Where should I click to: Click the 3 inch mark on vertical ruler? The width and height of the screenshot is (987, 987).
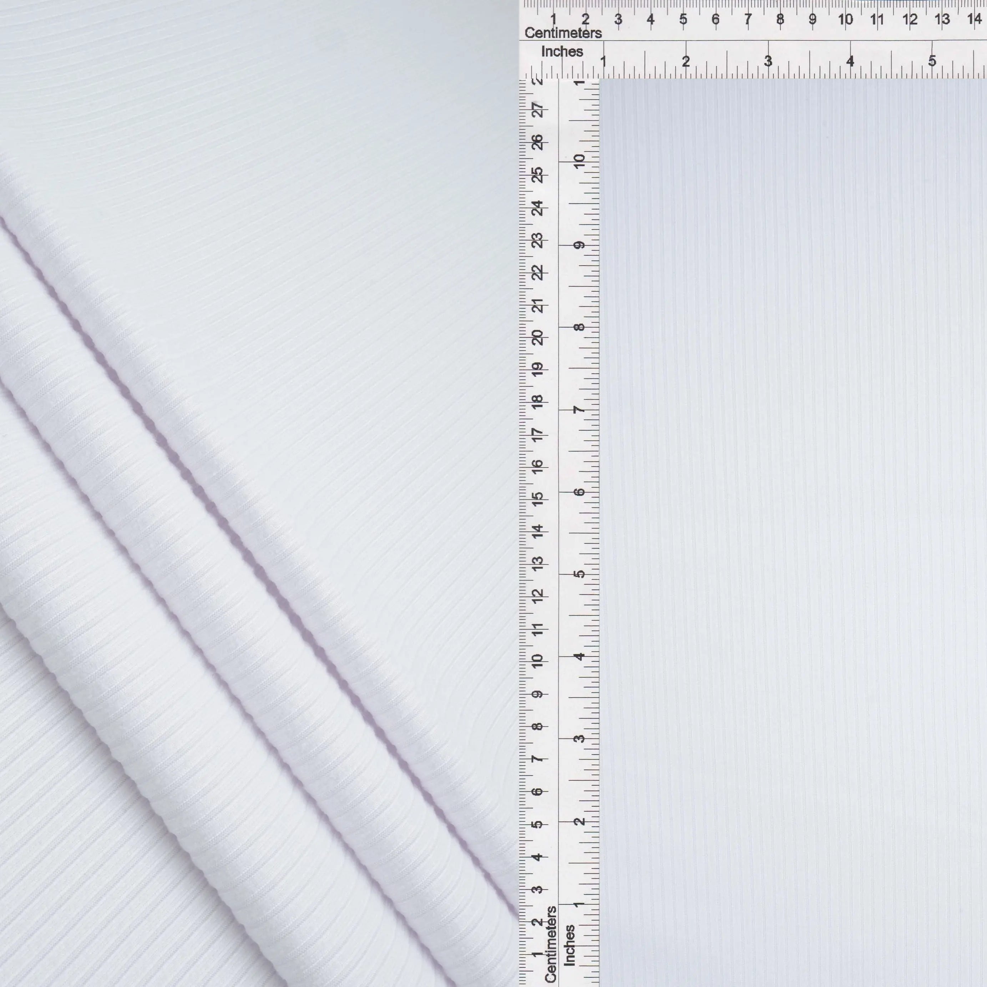point(579,739)
